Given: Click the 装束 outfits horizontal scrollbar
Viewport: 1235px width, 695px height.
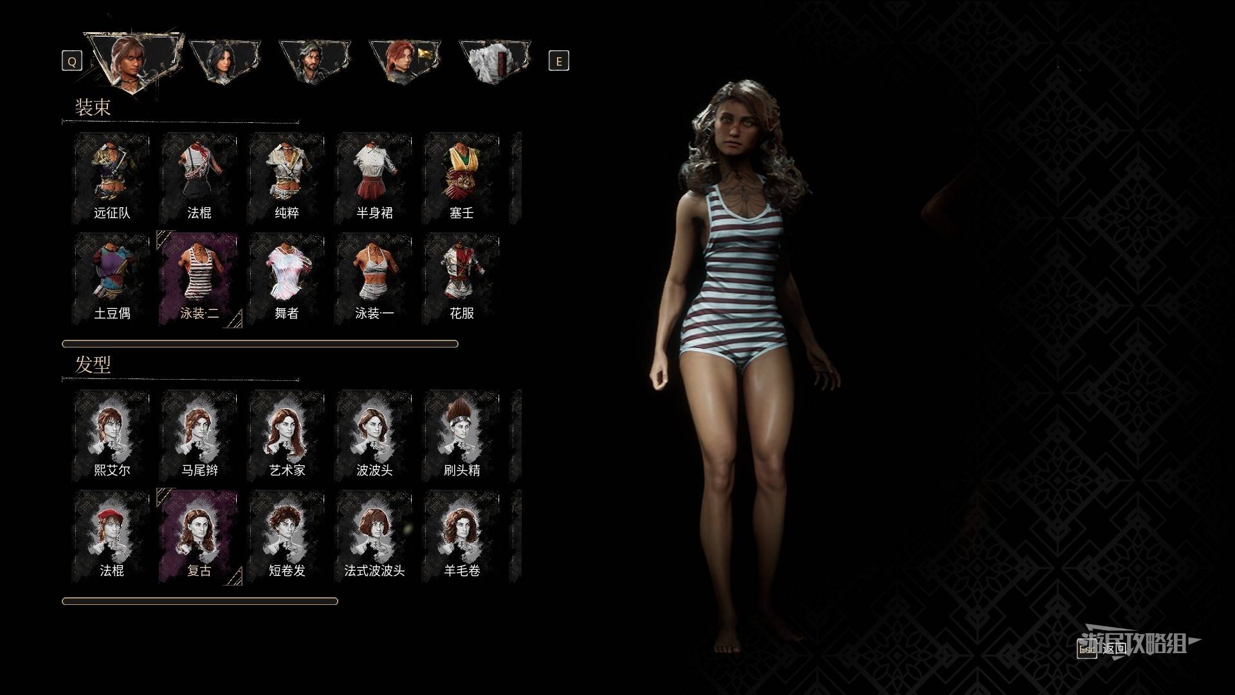Looking at the screenshot, I should (260, 344).
